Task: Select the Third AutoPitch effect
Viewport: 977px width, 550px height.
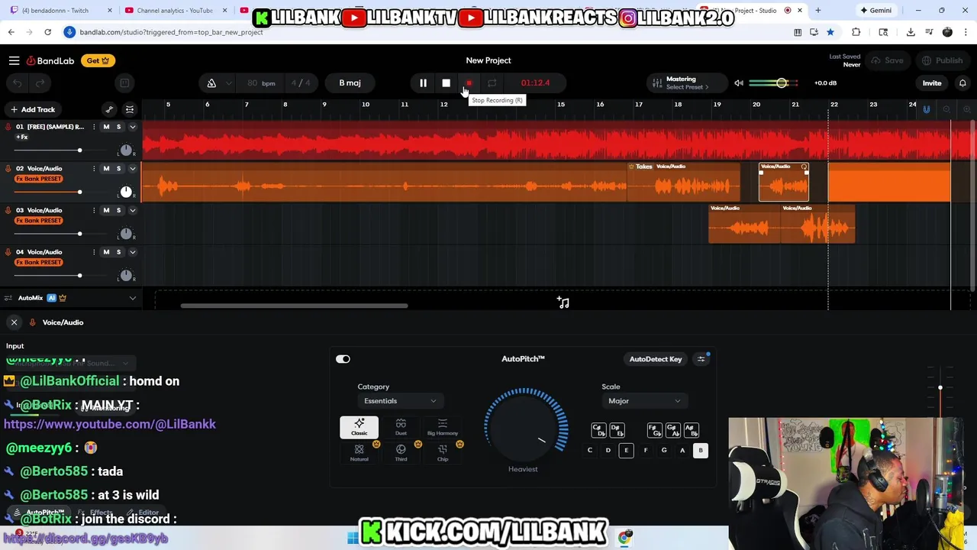Action: pos(401,452)
